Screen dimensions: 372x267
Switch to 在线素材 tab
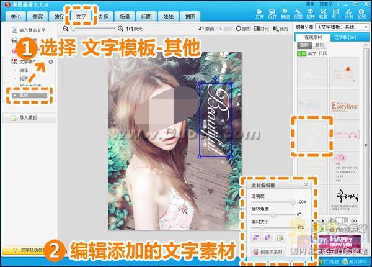point(313,37)
